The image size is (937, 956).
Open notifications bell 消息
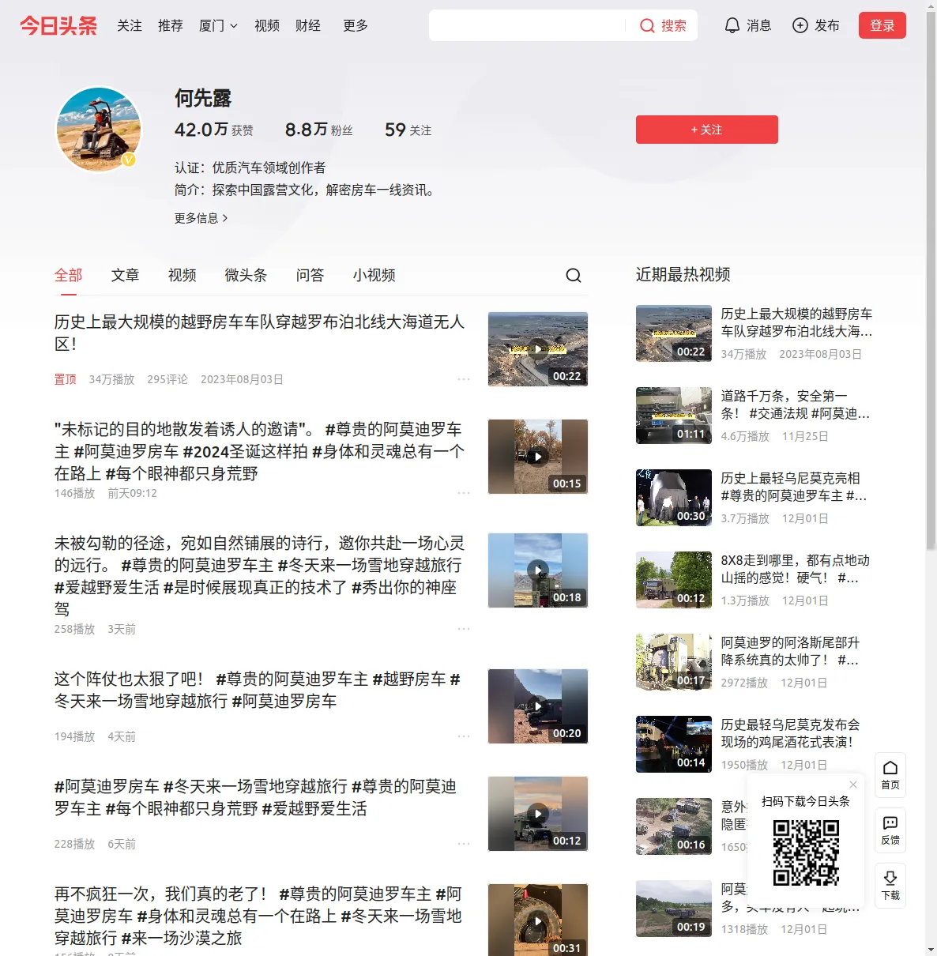pos(747,26)
